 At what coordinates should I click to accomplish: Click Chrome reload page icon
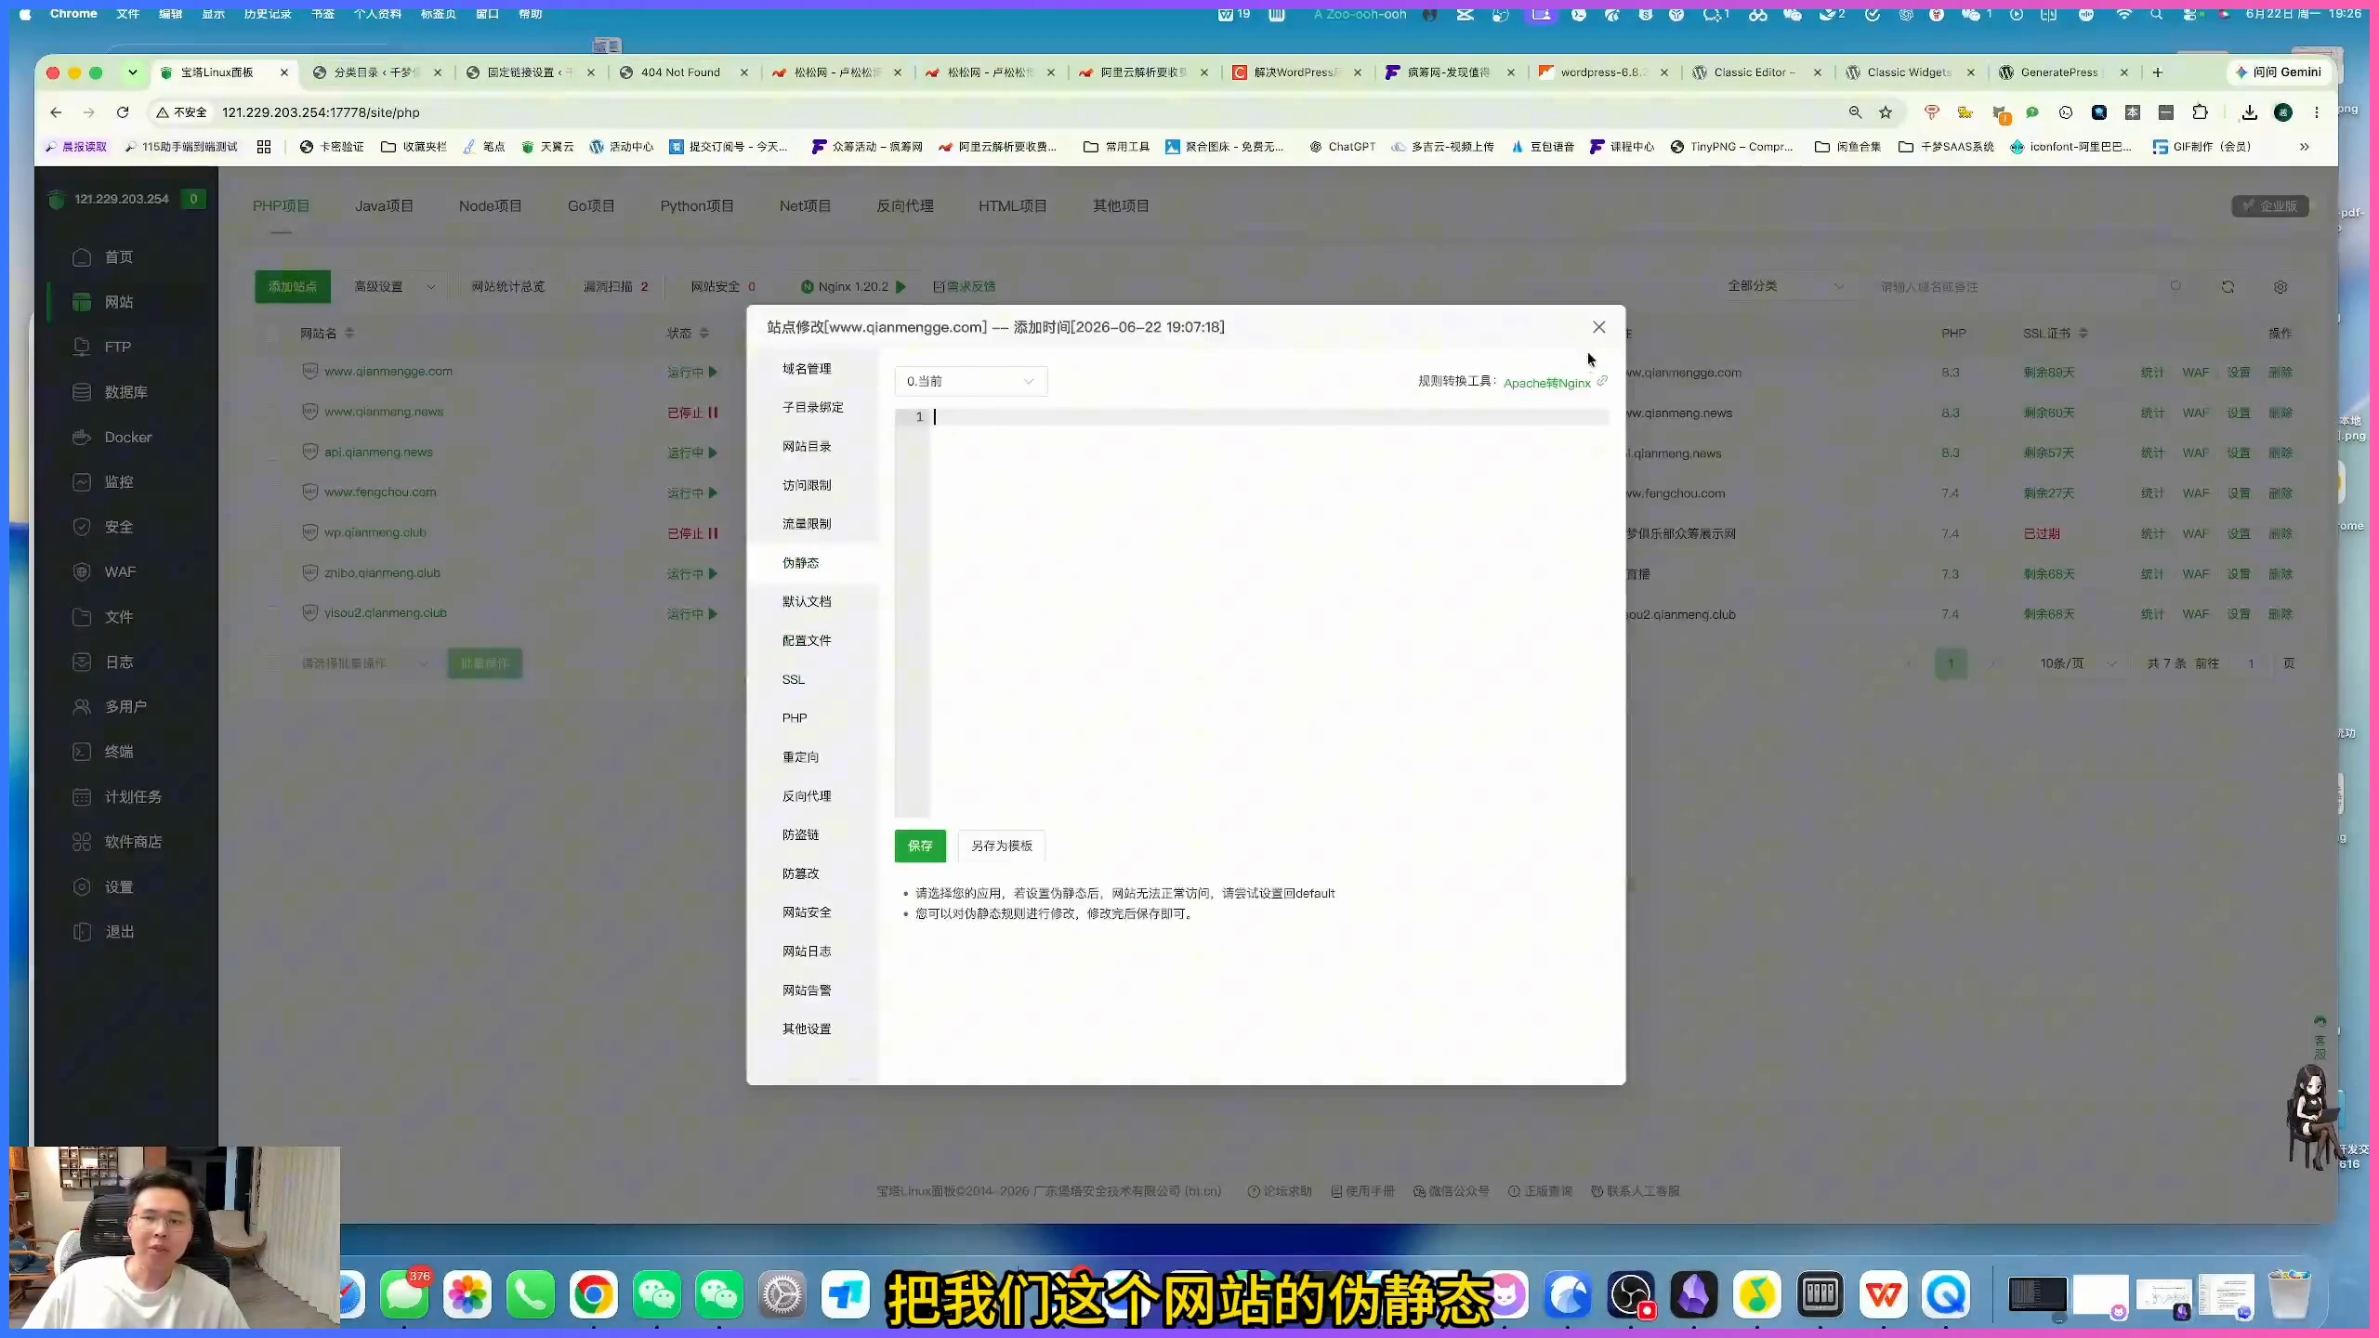pos(123,112)
